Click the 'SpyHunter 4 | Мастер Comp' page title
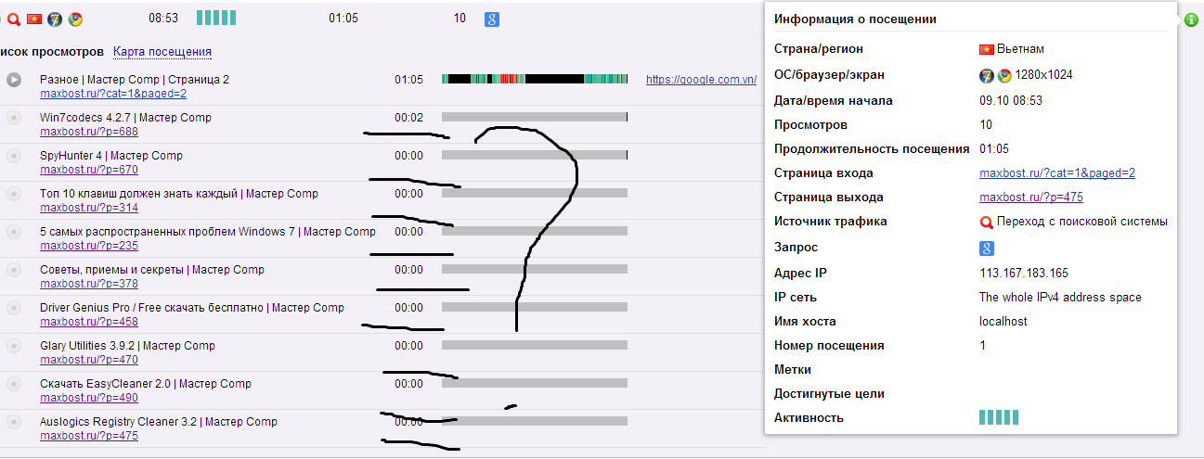Viewport: 1204px width, 459px height. click(x=111, y=156)
